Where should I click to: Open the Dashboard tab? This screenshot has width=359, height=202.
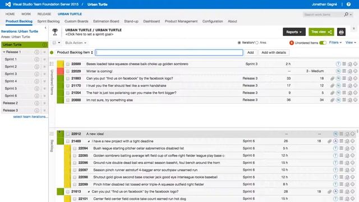click(151, 21)
